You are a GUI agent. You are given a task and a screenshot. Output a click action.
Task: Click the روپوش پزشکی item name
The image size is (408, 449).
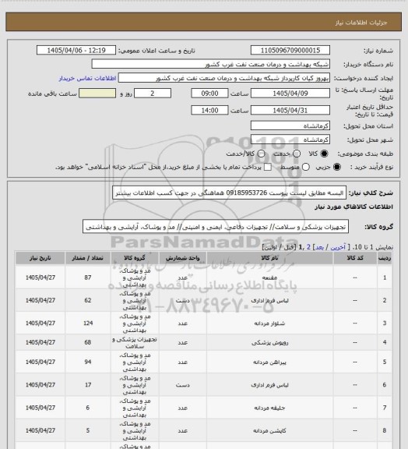[x=269, y=342]
